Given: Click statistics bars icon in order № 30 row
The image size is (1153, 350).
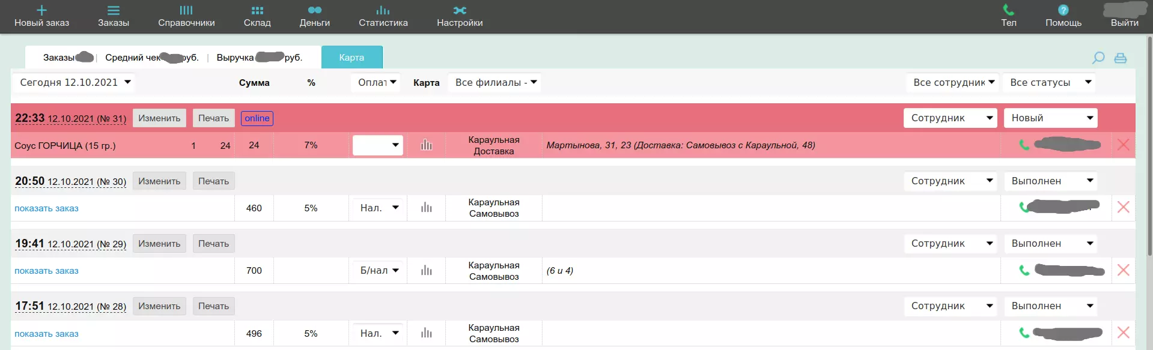Looking at the screenshot, I should (427, 207).
